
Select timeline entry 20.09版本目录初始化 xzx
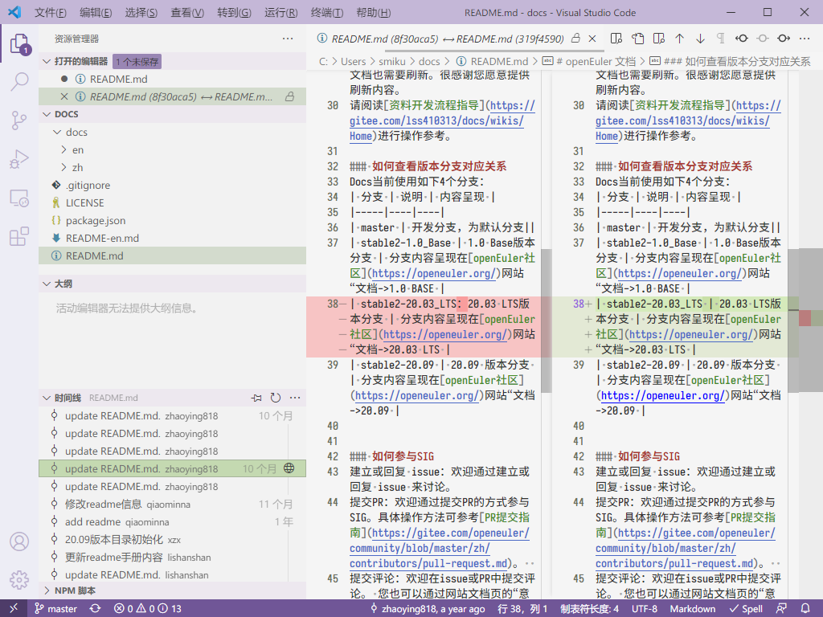click(x=172, y=539)
